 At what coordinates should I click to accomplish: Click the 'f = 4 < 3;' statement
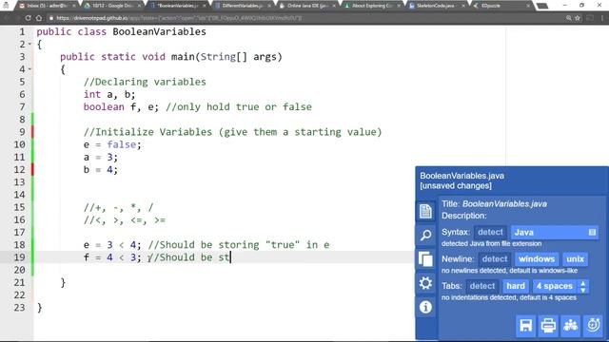pyautogui.click(x=112, y=257)
